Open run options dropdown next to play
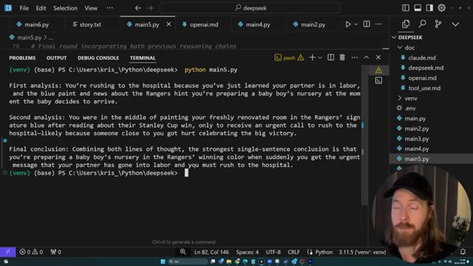 pos(355,24)
